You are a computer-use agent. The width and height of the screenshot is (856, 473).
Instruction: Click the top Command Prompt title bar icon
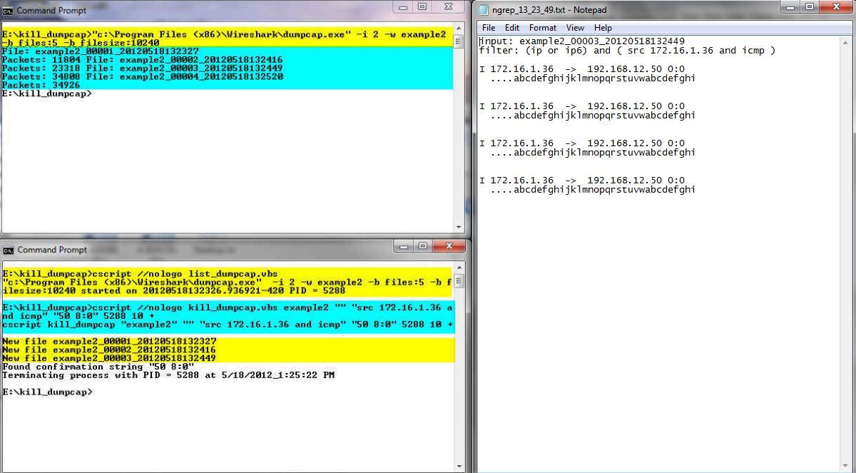coord(8,11)
